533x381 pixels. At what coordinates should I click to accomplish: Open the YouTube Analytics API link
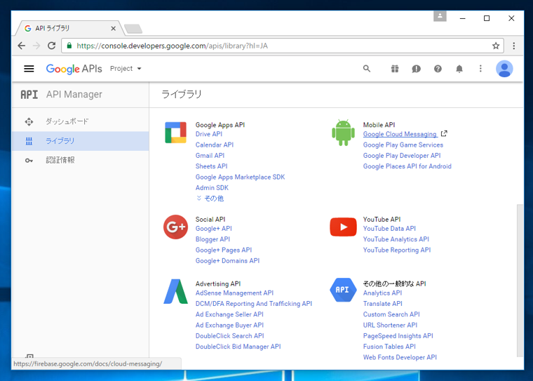tap(396, 239)
